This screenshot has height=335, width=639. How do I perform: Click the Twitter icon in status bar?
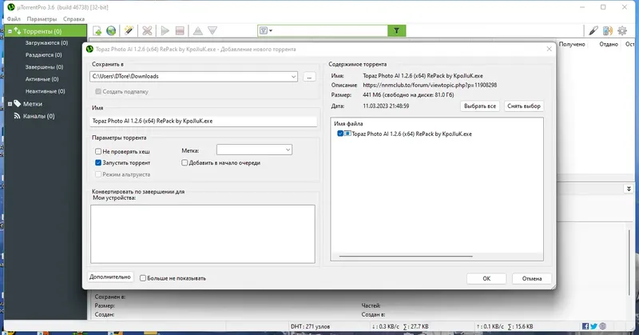[x=593, y=326]
